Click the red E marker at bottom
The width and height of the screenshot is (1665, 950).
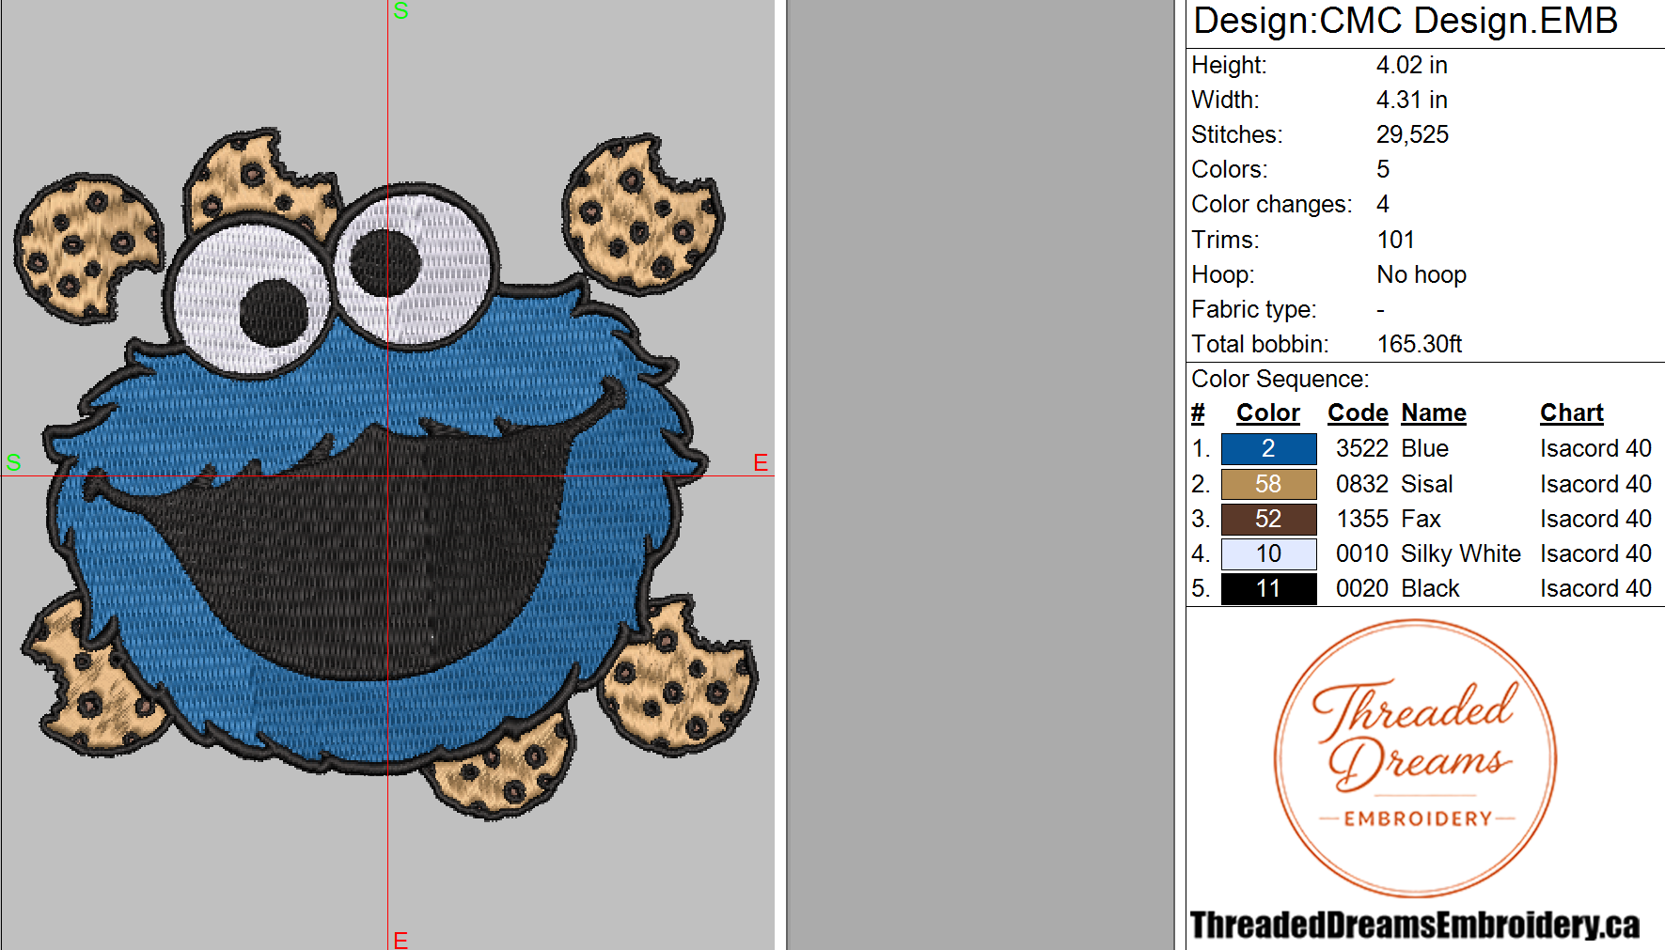tap(401, 940)
